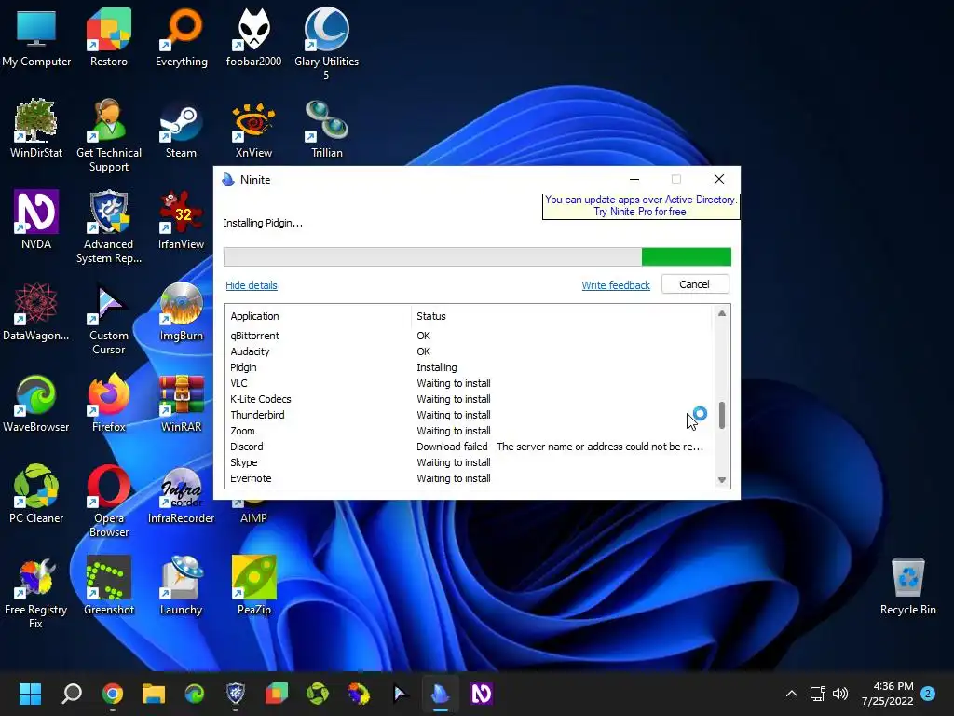Select the Get Technical Support shortcut
This screenshot has width=954, height=716.
pos(109,135)
